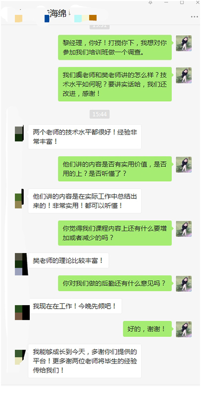
Task: Click the pin window icon in title bar
Action: pyautogui.click(x=151, y=2)
